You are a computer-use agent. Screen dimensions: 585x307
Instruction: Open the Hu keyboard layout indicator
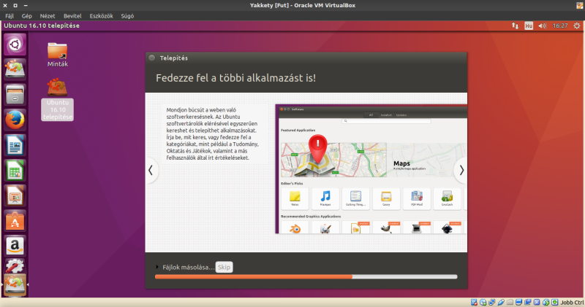[527, 26]
